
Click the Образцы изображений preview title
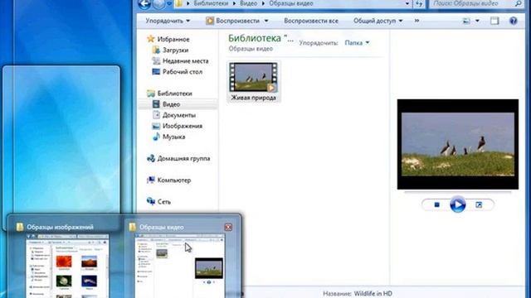point(60,227)
